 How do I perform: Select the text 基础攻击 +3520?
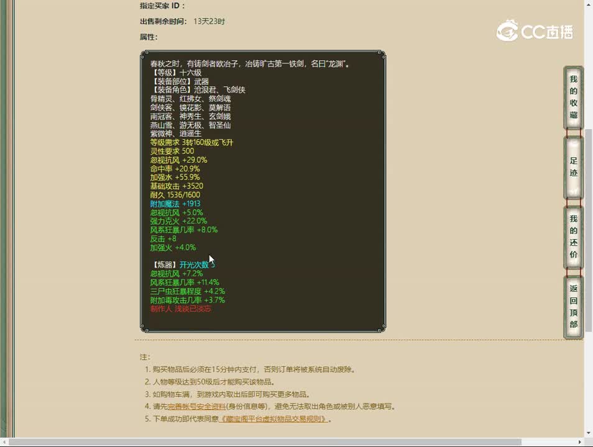tap(177, 186)
